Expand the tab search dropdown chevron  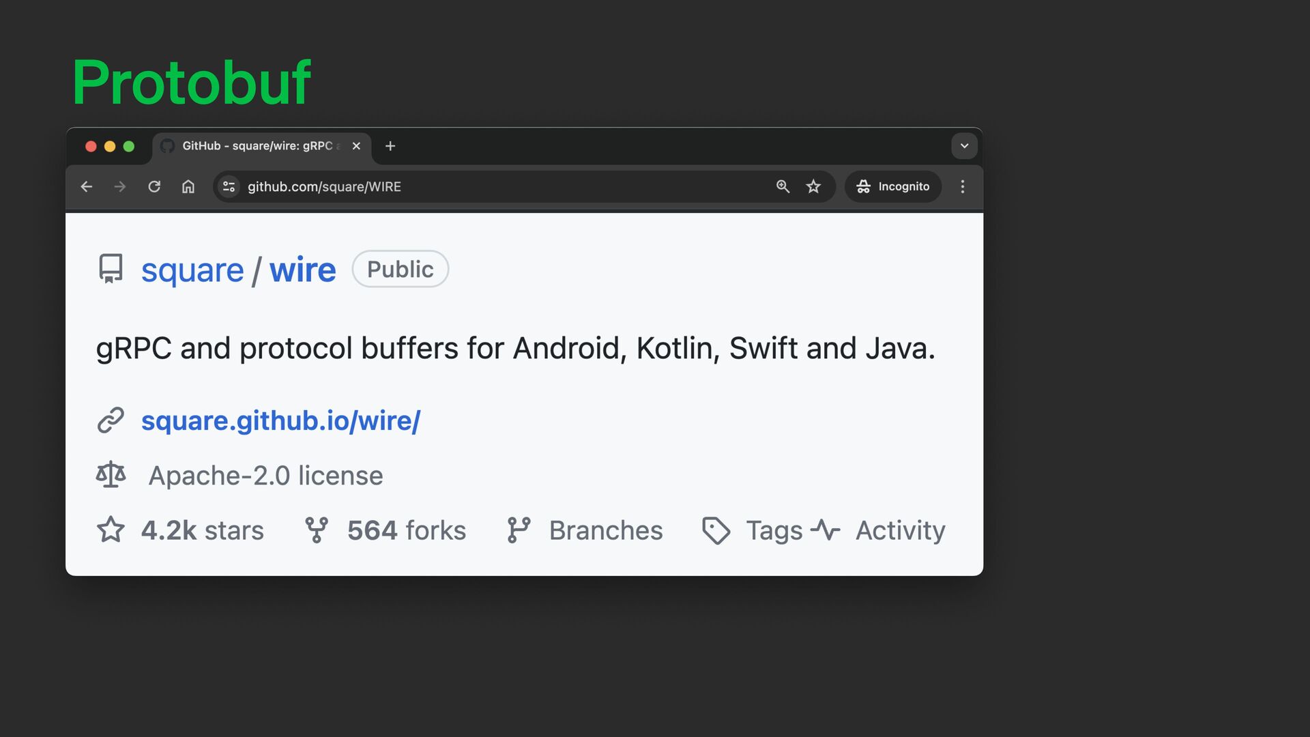click(964, 146)
